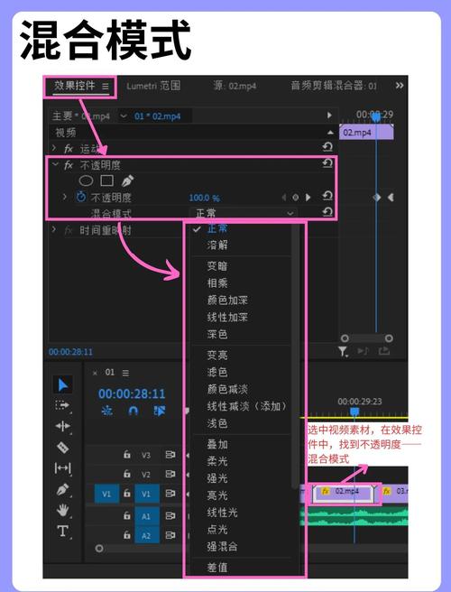Switch to Lumetri 范围 tab
Viewport: 451px width, 592px height.
click(153, 86)
